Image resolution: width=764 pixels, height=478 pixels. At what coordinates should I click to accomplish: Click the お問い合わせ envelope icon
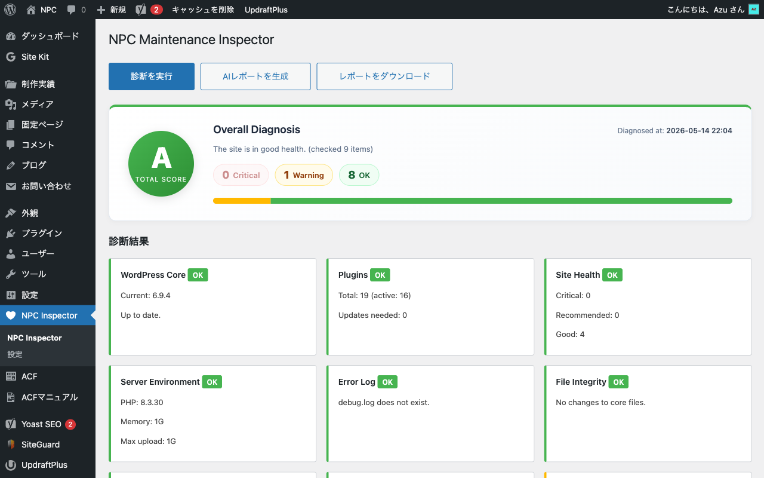coord(11,186)
